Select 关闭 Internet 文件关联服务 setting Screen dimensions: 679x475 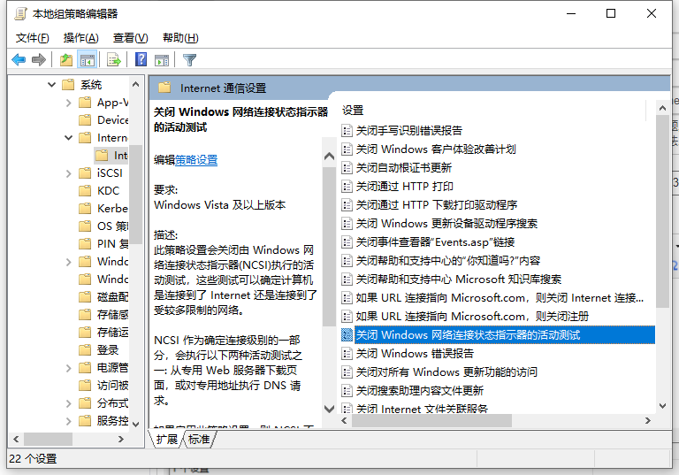(x=422, y=409)
